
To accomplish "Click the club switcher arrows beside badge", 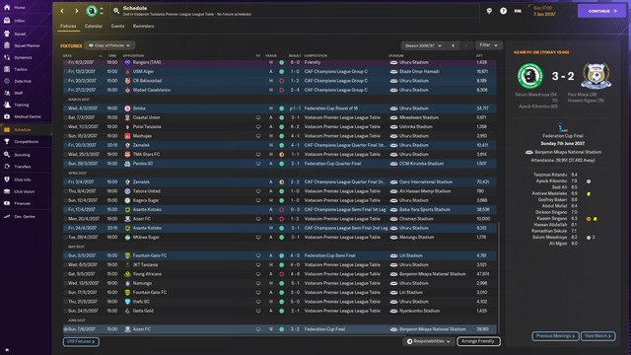I will (102, 11).
